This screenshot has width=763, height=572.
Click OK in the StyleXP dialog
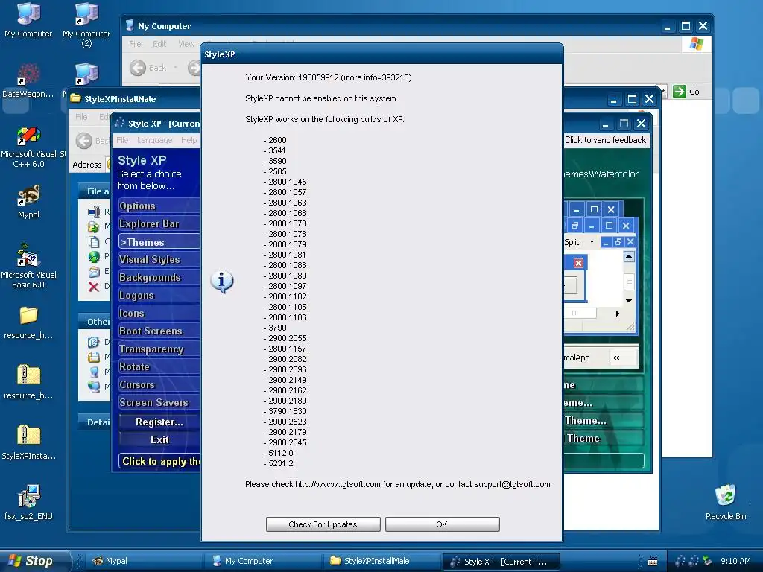pos(442,524)
